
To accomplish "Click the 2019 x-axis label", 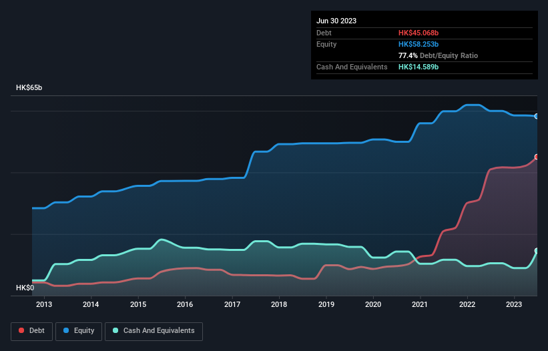I will pos(326,304).
